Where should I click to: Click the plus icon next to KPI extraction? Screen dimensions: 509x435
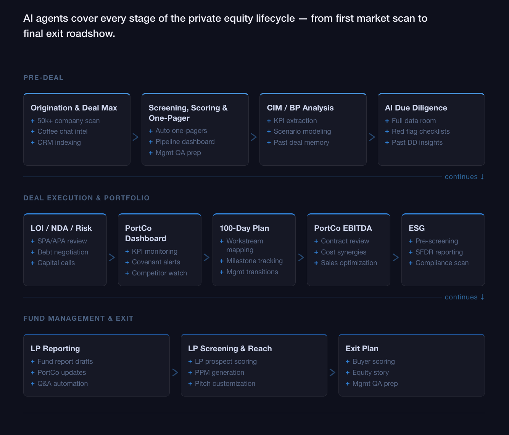point(269,121)
